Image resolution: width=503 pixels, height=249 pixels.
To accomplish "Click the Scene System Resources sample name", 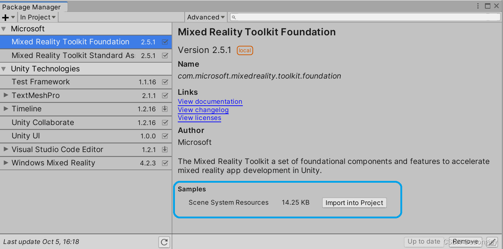I will 228,203.
